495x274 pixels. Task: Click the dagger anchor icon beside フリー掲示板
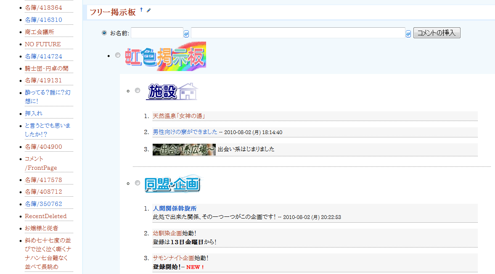pos(141,9)
